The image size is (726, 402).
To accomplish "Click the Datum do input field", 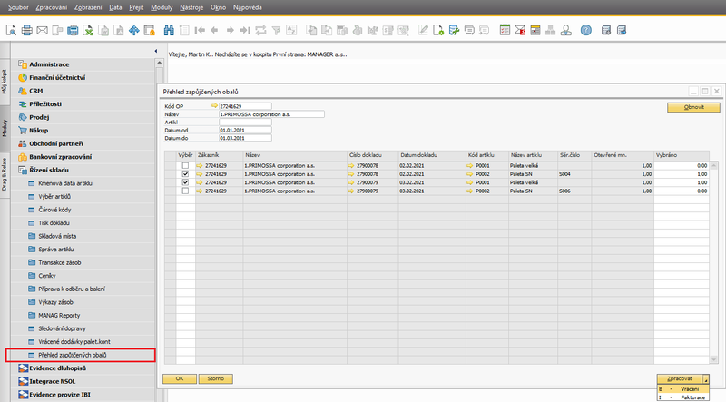I will click(245, 138).
